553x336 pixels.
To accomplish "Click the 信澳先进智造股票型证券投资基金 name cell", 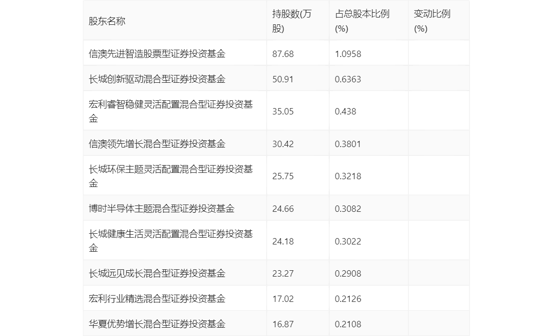I will click(x=175, y=54).
